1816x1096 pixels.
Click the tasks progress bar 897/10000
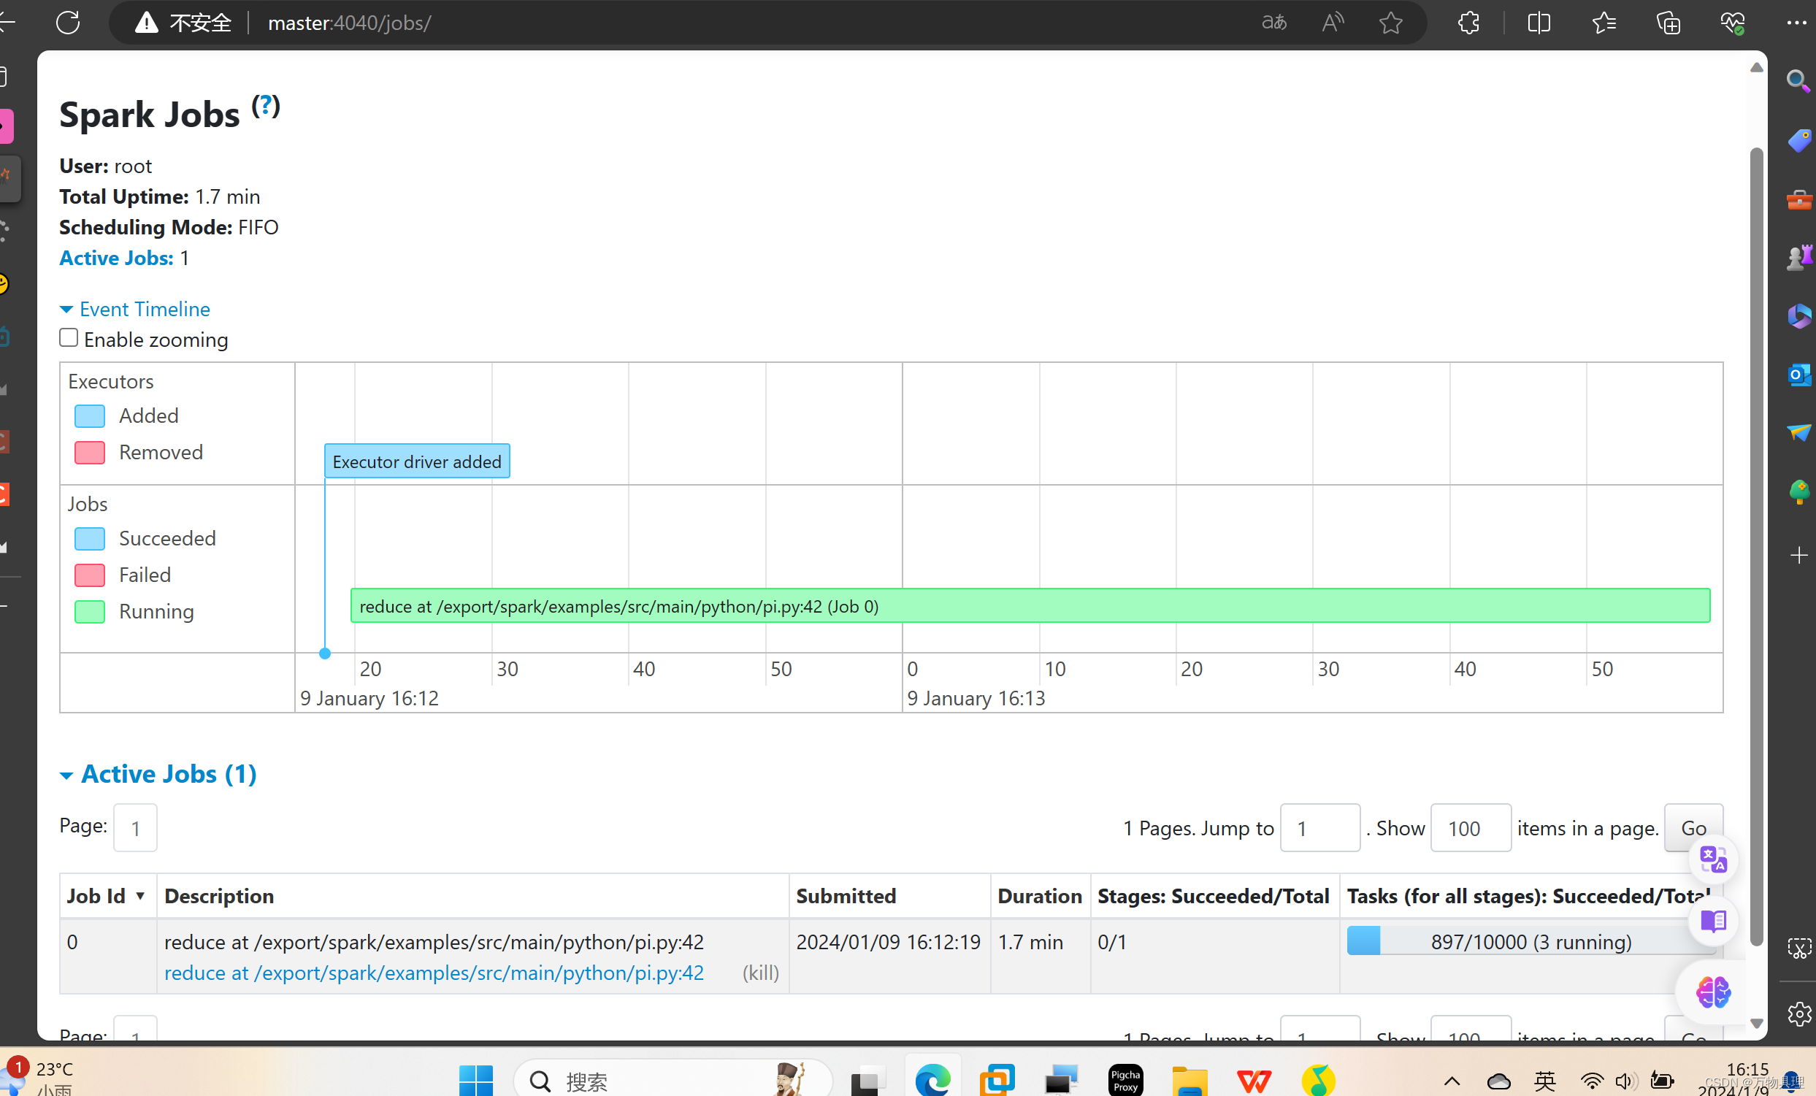1530,941
